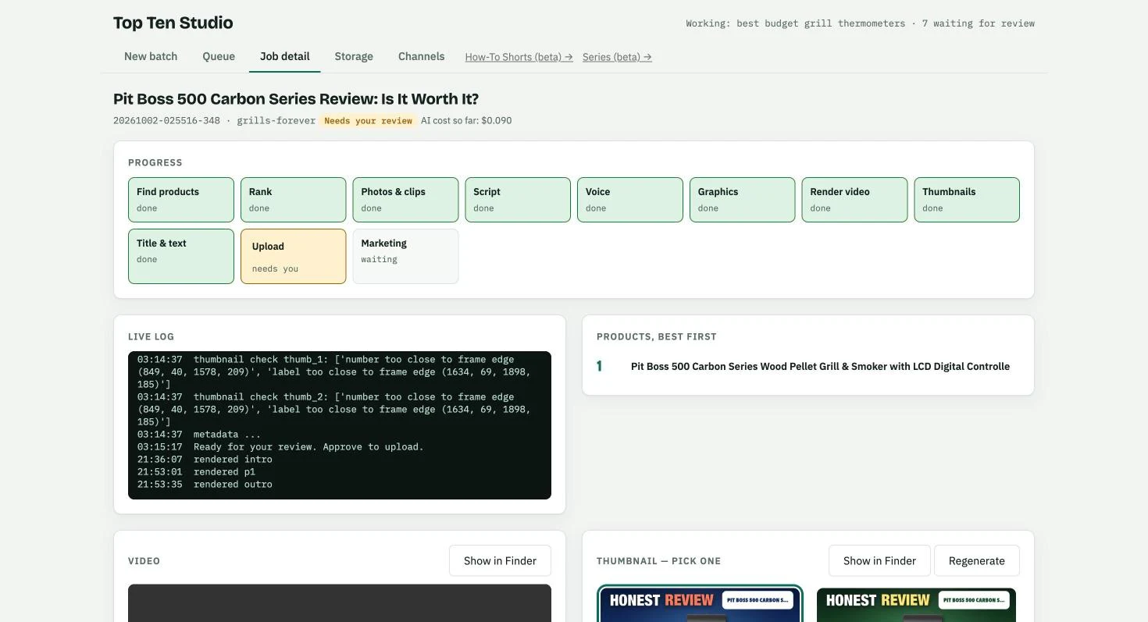The height and width of the screenshot is (622, 1148).
Task: Click Show in Finder for video
Action: pyautogui.click(x=500, y=560)
